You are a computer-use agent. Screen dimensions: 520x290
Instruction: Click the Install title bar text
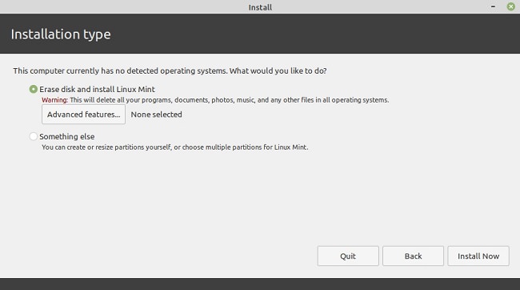(x=260, y=7)
